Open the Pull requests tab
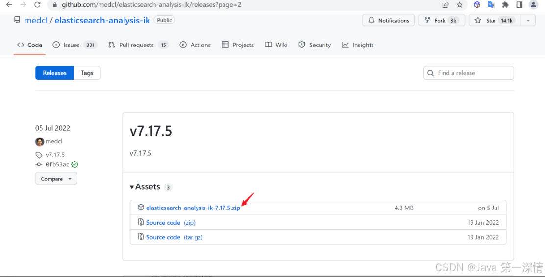Viewport: 545px width, 277px height. click(138, 45)
